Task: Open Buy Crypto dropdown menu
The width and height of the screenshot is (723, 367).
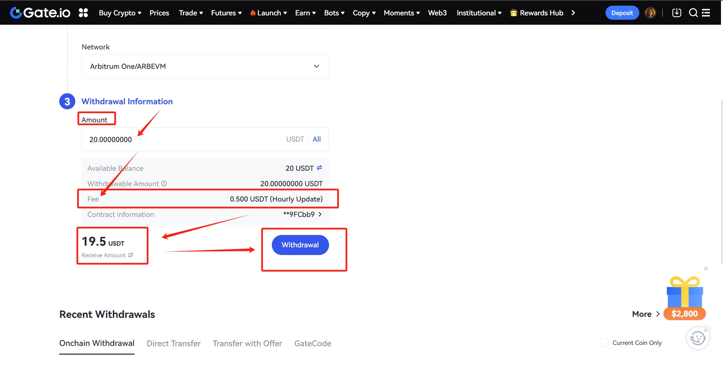Action: [x=120, y=13]
